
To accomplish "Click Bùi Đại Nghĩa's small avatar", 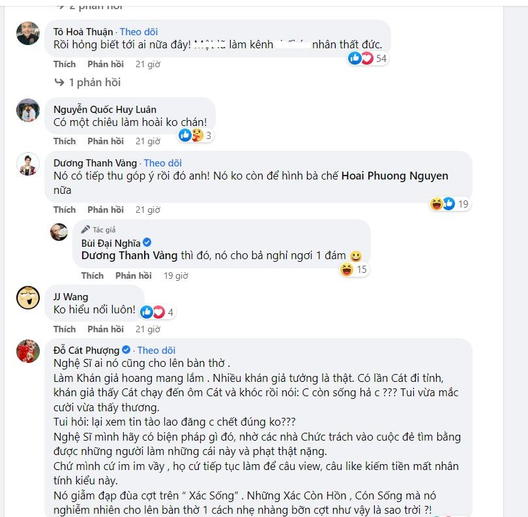I will (x=59, y=232).
